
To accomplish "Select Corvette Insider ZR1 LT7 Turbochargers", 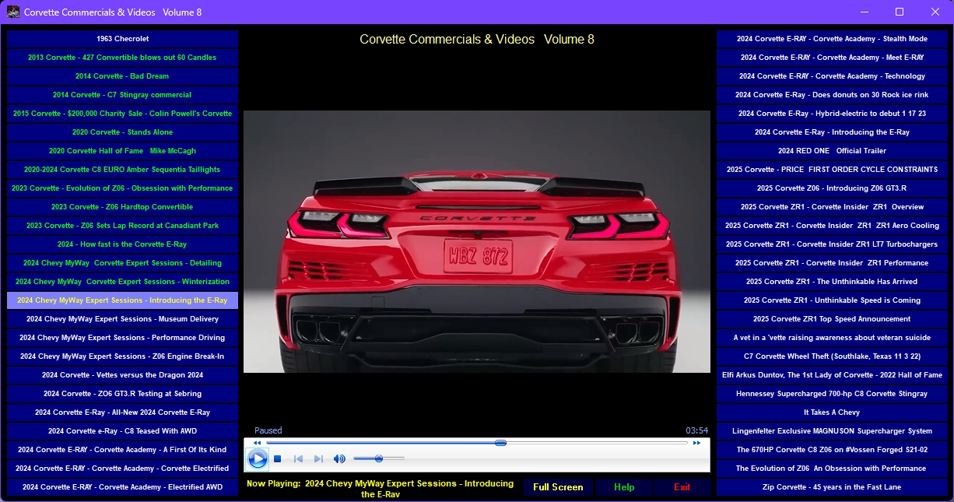I will point(832,244).
